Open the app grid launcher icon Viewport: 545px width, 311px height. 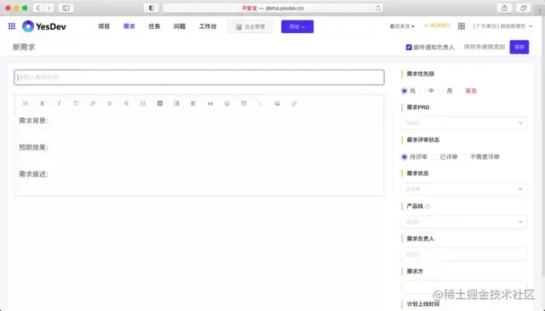[x=11, y=26]
